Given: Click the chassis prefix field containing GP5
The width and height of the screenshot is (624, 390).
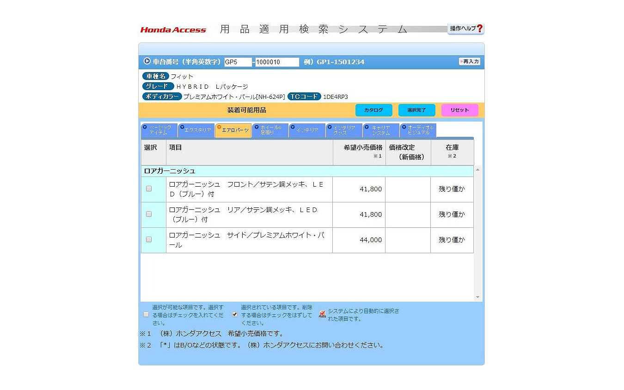Looking at the screenshot, I should pyautogui.click(x=238, y=62).
